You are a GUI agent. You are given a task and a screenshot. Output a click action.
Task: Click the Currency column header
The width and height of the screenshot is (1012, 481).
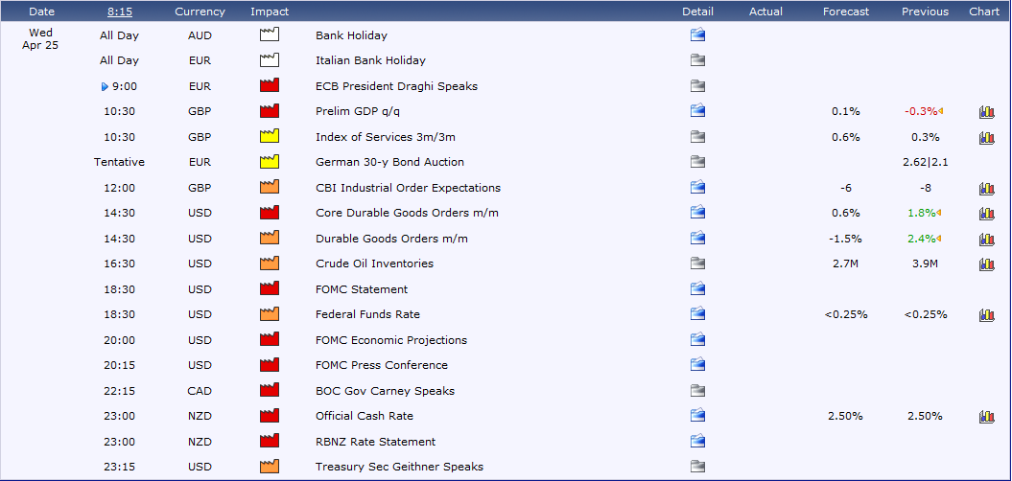click(200, 11)
